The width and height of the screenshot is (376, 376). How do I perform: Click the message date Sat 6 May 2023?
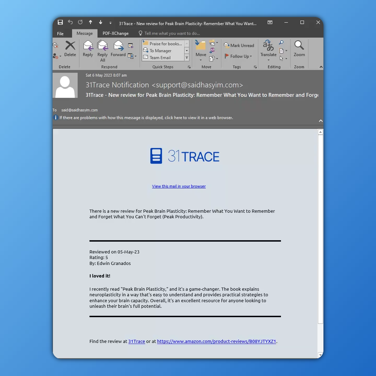[106, 75]
